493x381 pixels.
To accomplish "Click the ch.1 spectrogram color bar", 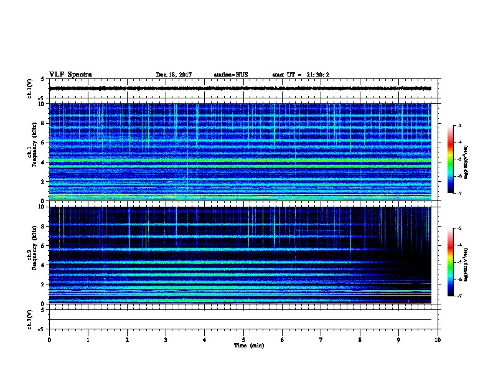I will [450, 159].
